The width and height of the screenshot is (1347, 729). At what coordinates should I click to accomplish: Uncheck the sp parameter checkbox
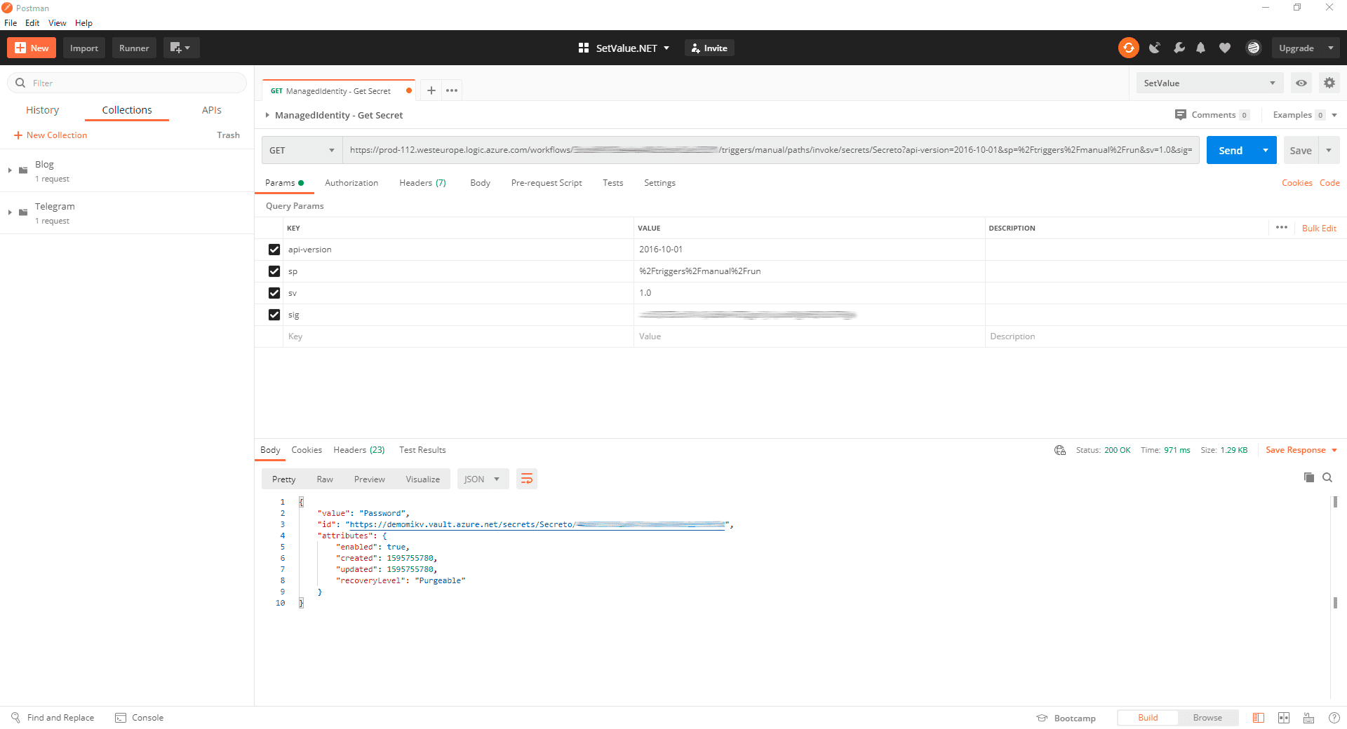click(274, 271)
